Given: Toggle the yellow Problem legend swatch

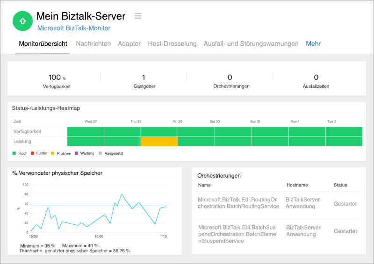Looking at the screenshot, I should point(52,153).
